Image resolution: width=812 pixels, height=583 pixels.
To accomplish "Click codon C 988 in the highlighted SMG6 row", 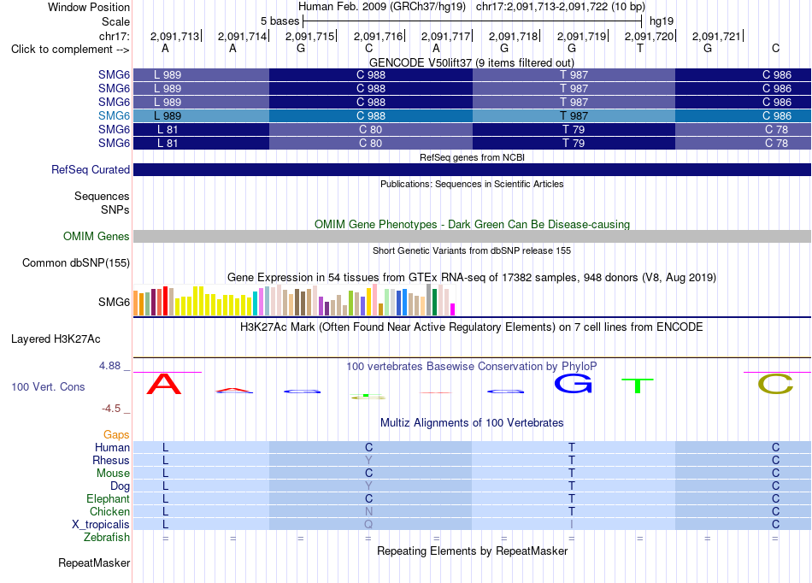I will pos(371,115).
